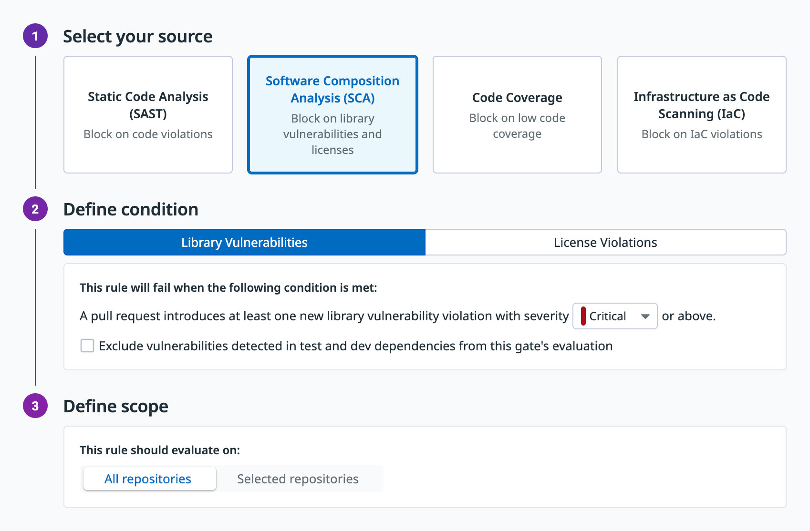Click the Critical text in severity selector
Viewport: 810px width, 531px height.
click(x=607, y=317)
